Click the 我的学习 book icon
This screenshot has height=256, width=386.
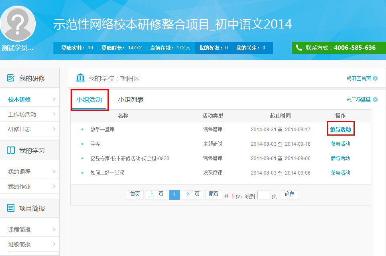pos(11,150)
